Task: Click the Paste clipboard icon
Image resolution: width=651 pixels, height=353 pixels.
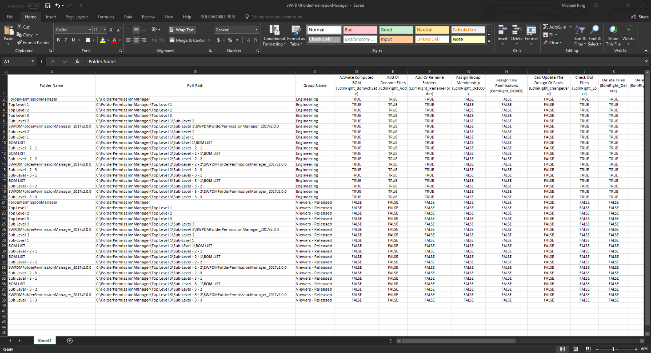Action: click(8, 30)
